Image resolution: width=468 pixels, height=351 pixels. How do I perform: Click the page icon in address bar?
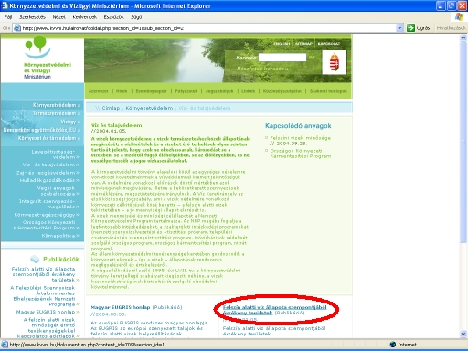(x=17, y=28)
